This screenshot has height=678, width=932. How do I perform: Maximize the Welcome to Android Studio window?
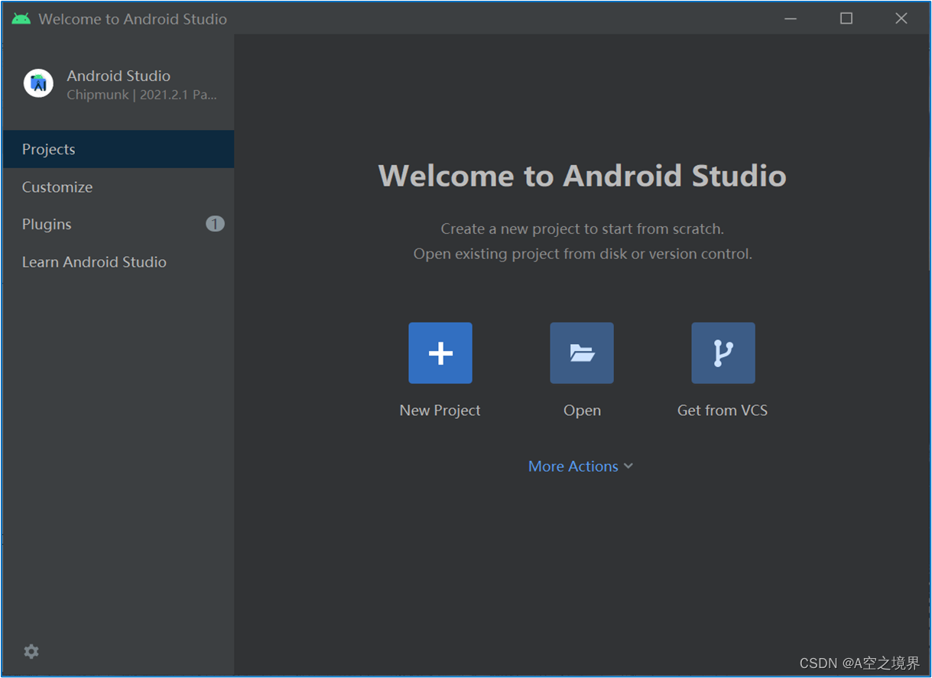tap(846, 18)
